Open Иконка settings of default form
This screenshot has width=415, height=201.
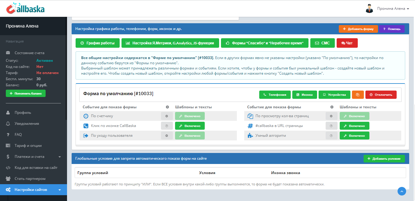pyautogui.click(x=305, y=95)
